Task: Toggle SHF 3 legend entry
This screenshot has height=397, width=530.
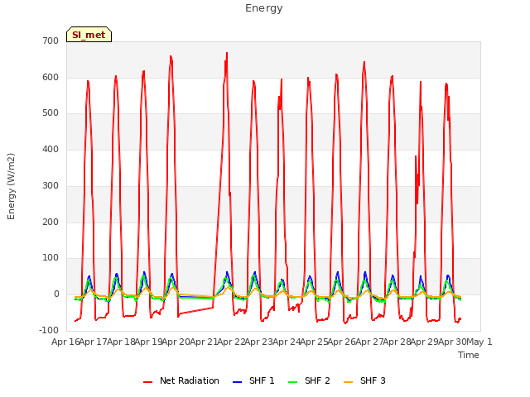Action: click(364, 380)
